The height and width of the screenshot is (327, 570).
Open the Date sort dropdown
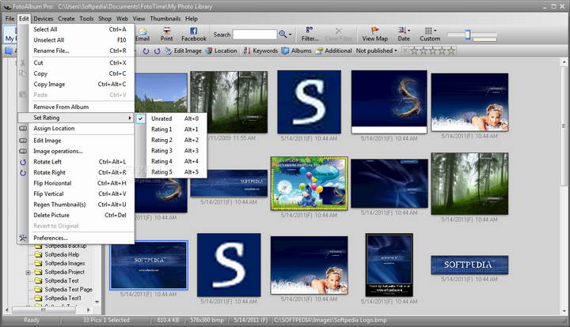[404, 35]
